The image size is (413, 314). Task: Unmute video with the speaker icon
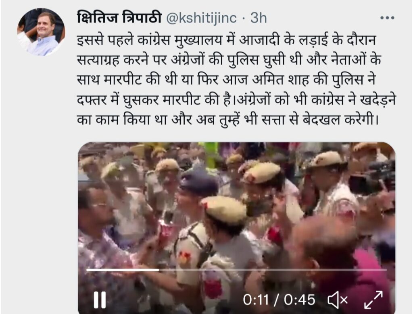[338, 300]
